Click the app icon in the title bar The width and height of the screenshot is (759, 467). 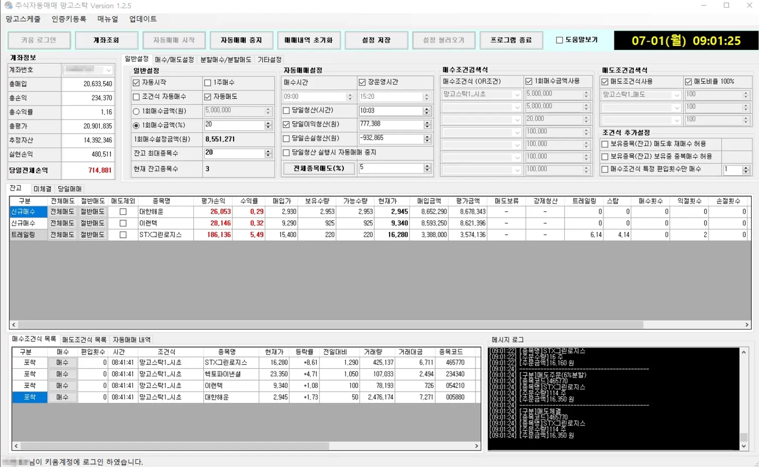click(8, 5)
